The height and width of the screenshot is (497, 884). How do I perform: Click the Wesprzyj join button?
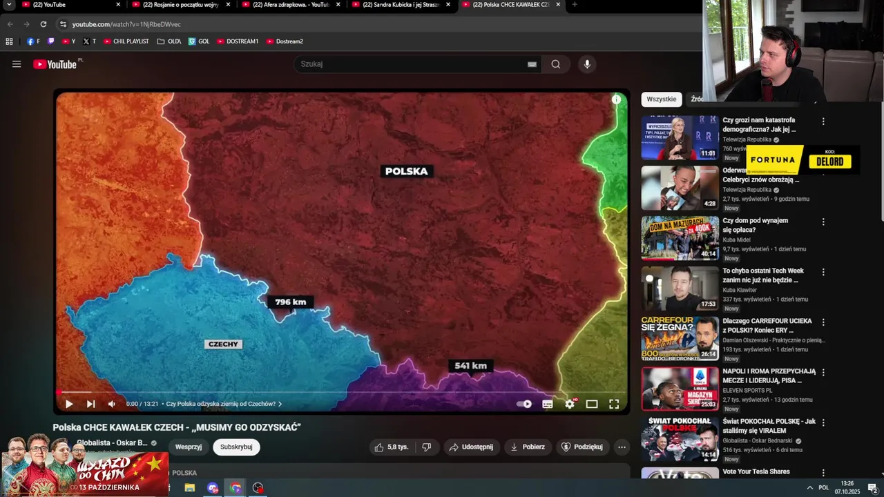189,447
